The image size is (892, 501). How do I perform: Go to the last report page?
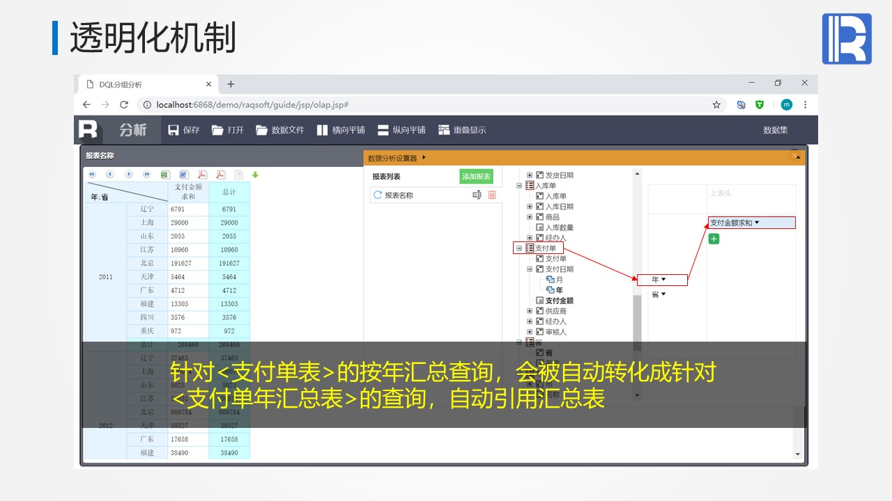coord(146,175)
